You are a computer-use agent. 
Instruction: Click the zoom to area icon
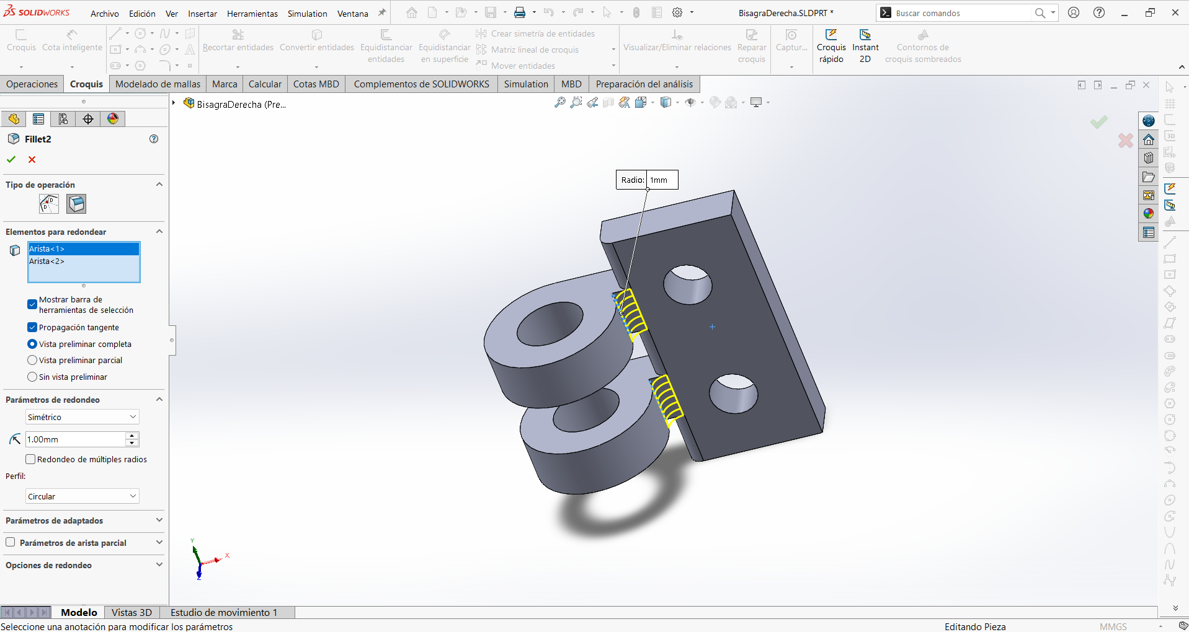[576, 102]
